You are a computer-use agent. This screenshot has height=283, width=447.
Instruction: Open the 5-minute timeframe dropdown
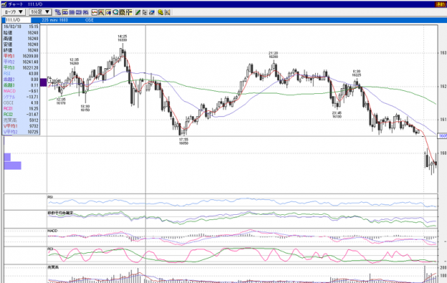click(40, 12)
